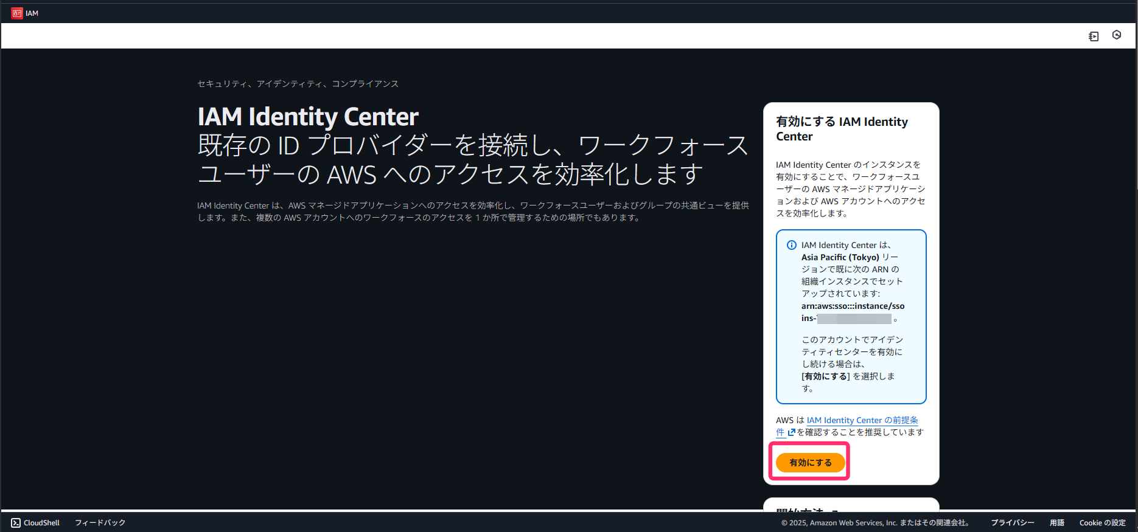Click the arn:aws:sso:::instance ARN text
This screenshot has height=532, width=1138.
(x=853, y=312)
